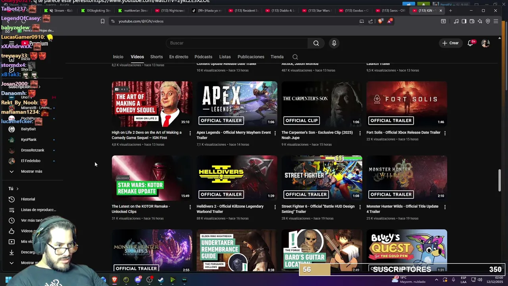Click the page vertical scrollbar thumb
The height and width of the screenshot is (286, 508).
[x=500, y=180]
